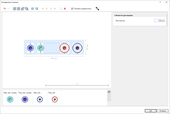Screen dimensions: 170x114
Task: Select the large dark blue hatched pipe
Action: [x=77, y=48]
